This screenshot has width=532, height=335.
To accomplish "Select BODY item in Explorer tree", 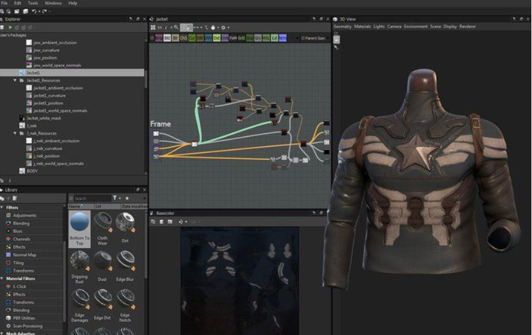I will pos(28,171).
